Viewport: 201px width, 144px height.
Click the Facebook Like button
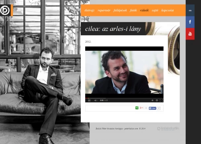click(x=152, y=108)
